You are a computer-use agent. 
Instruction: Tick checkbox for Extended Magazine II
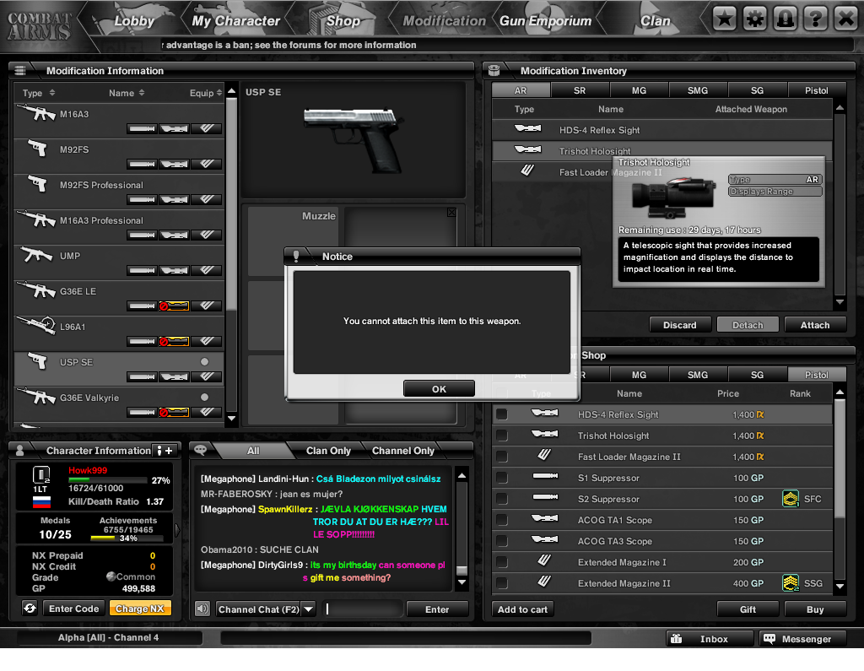(x=502, y=582)
